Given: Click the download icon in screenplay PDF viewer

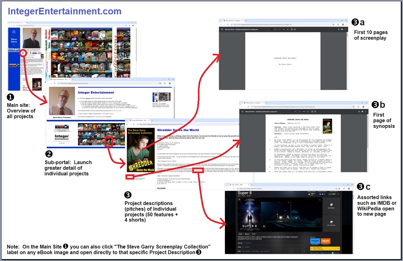Looking at the screenshot, I should point(338,29).
